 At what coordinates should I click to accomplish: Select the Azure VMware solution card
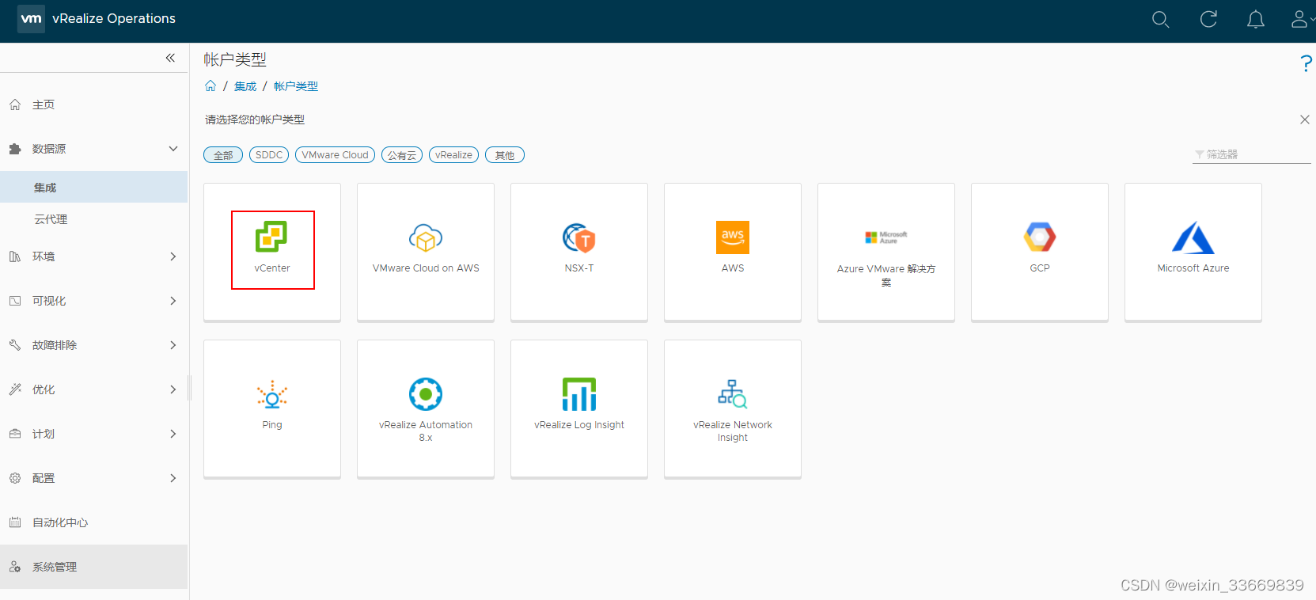(x=886, y=252)
